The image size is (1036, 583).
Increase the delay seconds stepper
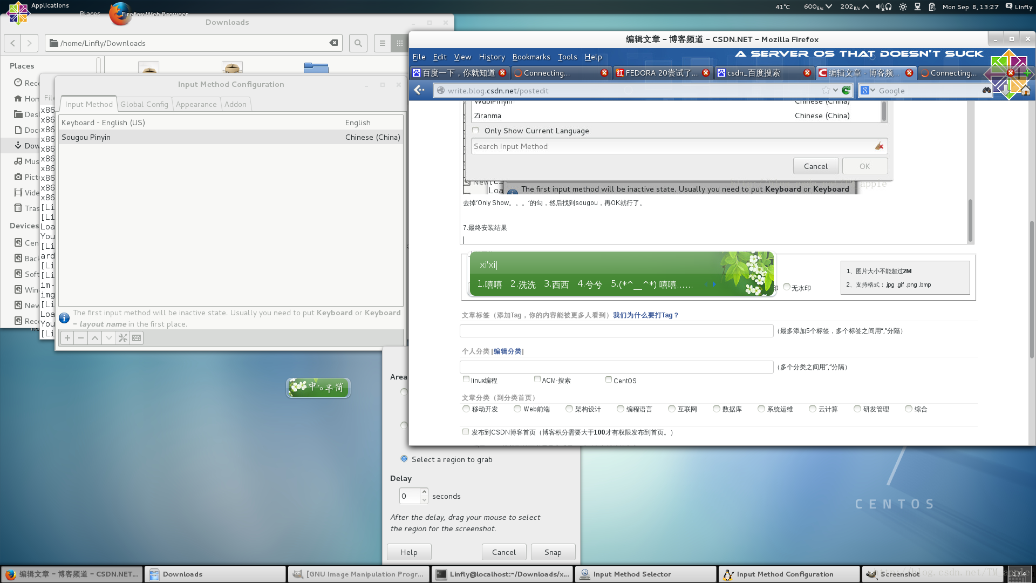pos(425,492)
